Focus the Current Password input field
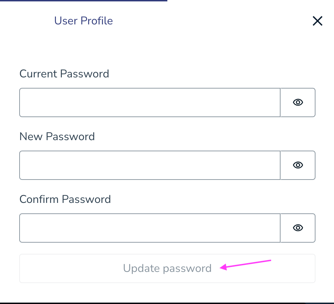 click(x=150, y=102)
